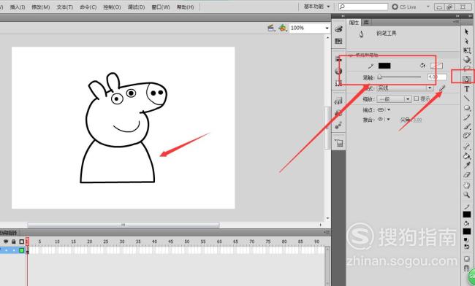Open the Properties panel options menu
Viewport: 475px width, 286px height.
pyautogui.click(x=456, y=22)
